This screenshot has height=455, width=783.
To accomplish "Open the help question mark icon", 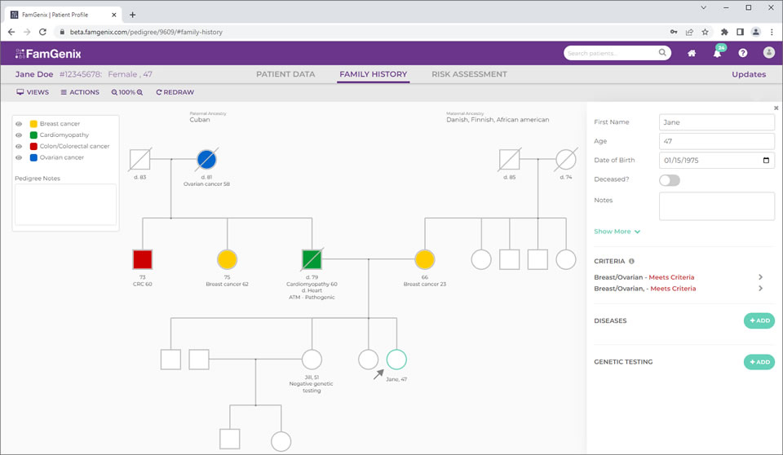I will (743, 53).
